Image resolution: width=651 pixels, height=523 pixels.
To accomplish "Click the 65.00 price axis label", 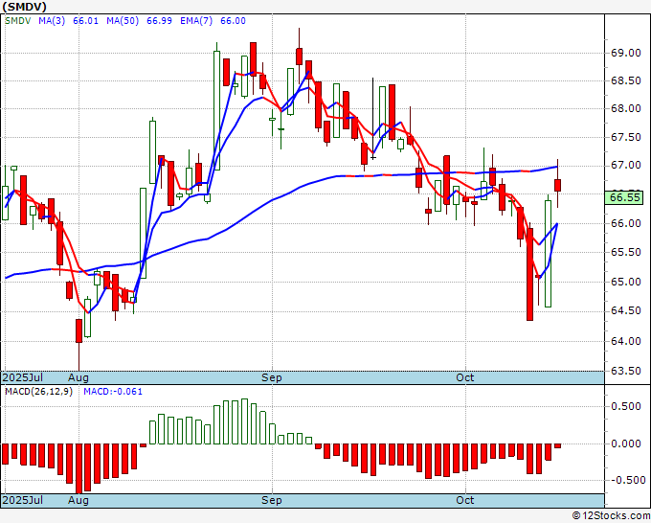I will pos(626,282).
